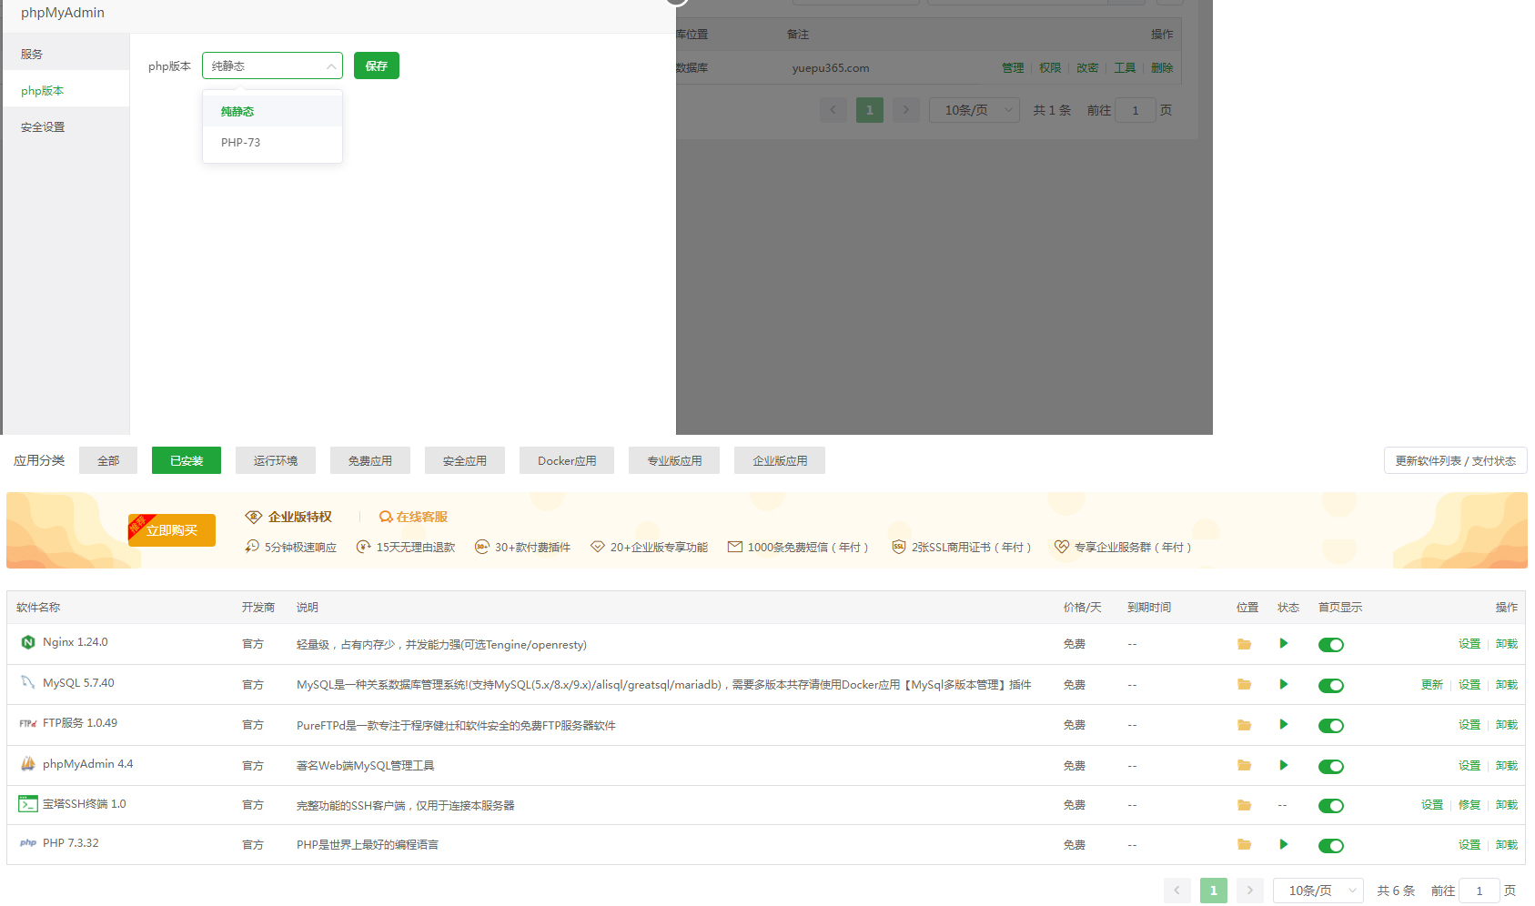Toggle 首页显示 switch for FTP服务 1.0.49

1331,726
